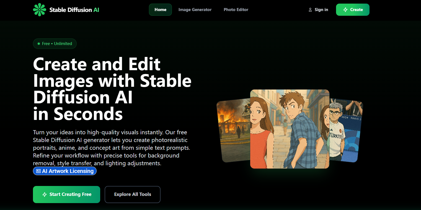The height and width of the screenshot is (210, 421).
Task: Click the green flower logo icon
Action: point(40,10)
